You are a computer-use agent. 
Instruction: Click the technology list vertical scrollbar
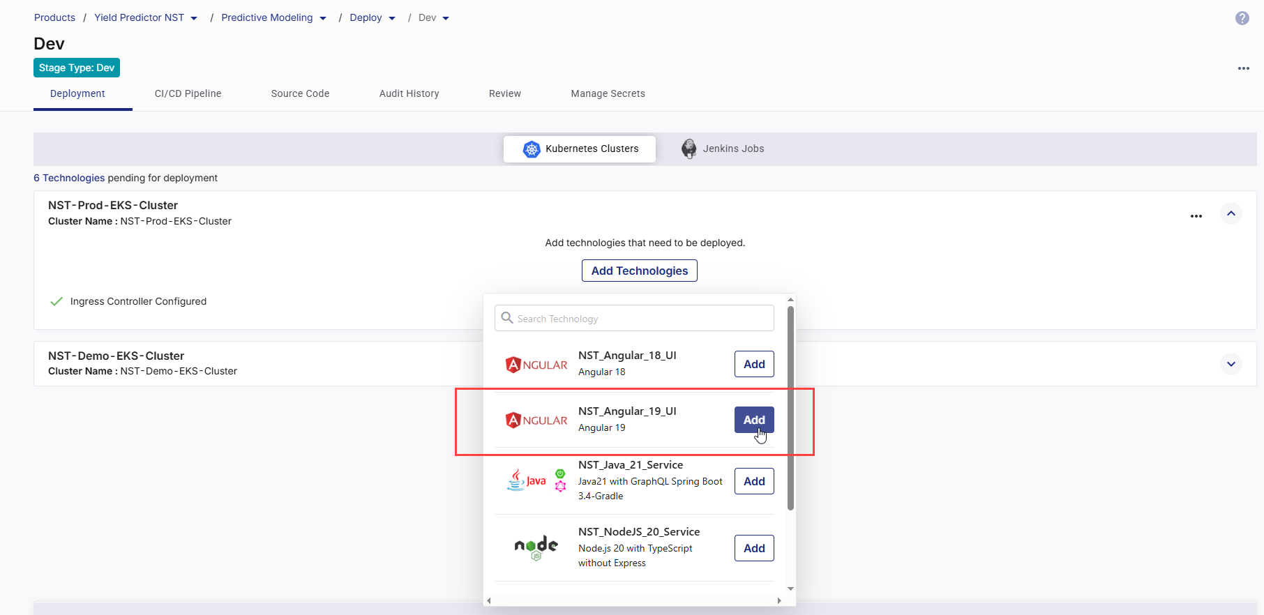point(790,408)
